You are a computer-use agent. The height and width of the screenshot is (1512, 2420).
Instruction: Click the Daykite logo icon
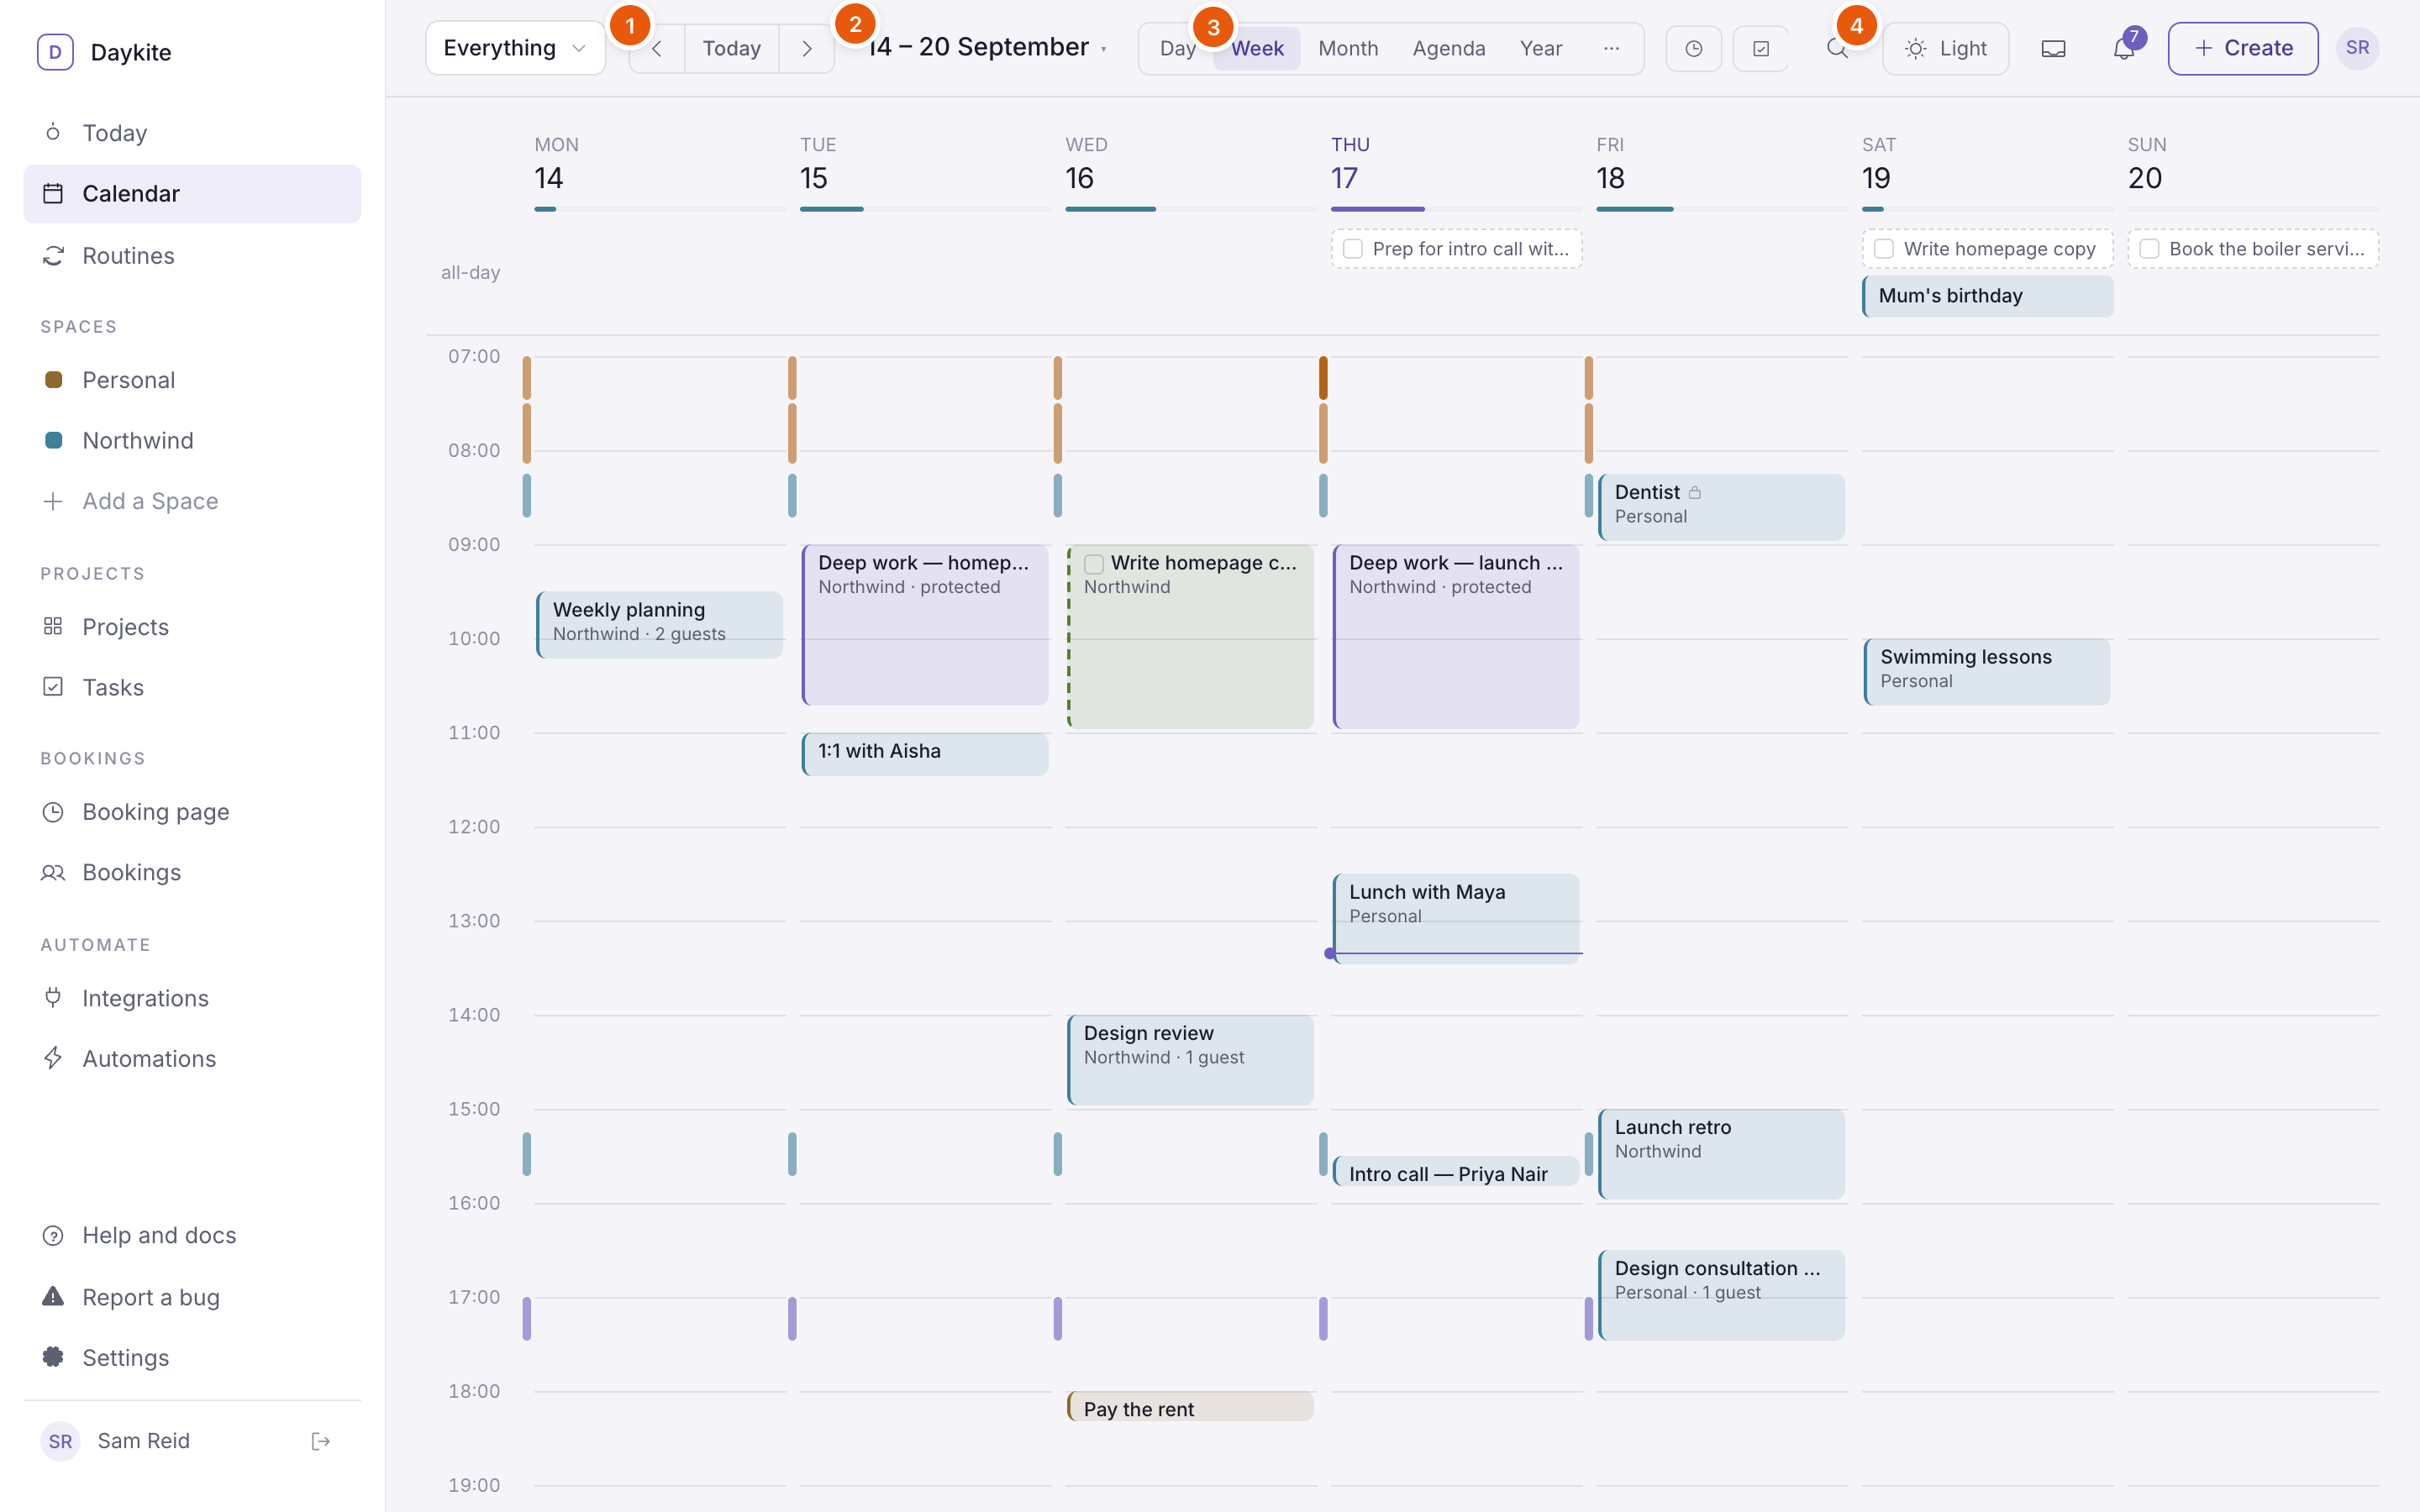pos(55,52)
